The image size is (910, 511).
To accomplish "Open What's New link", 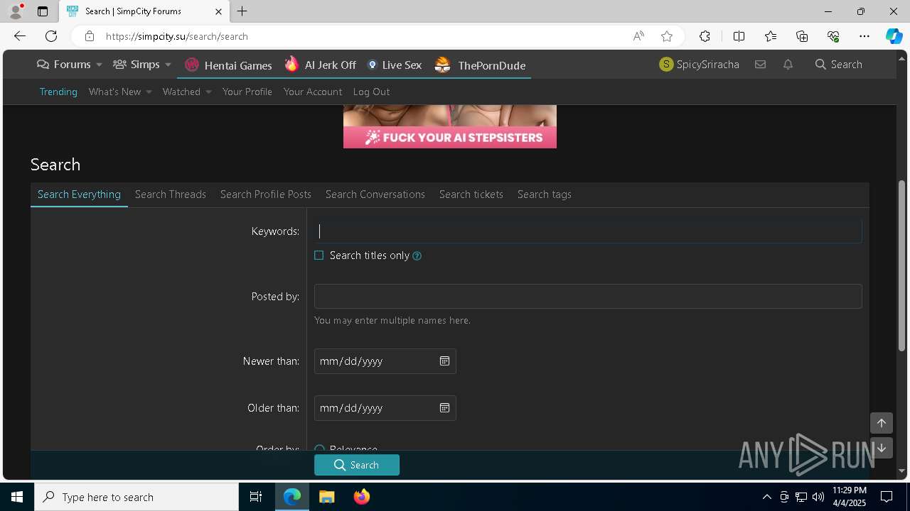I will 115,92.
